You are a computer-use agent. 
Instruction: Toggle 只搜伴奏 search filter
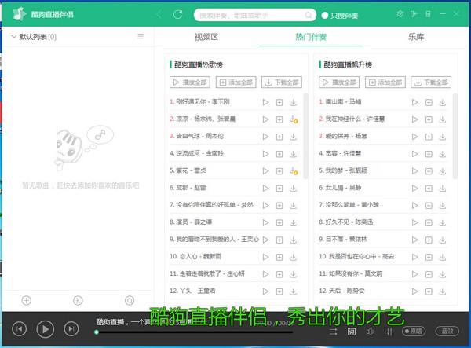(x=340, y=16)
